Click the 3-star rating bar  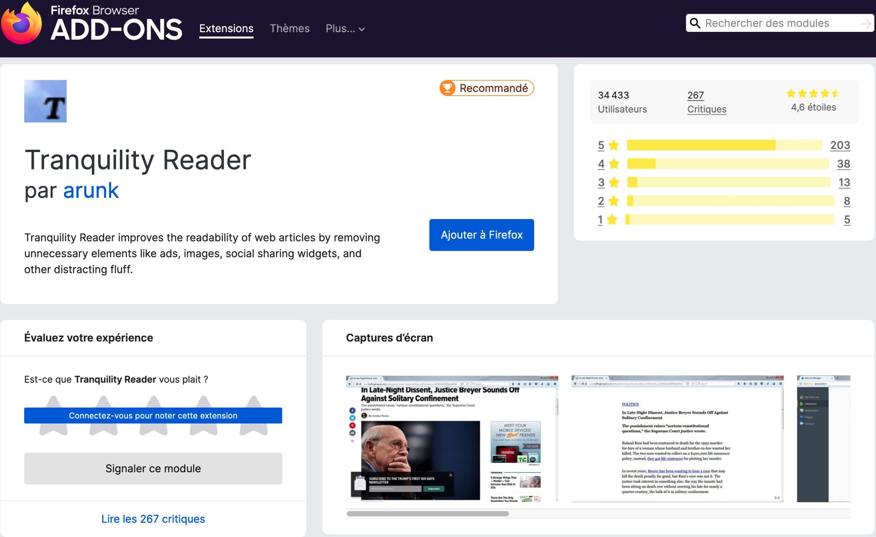[x=729, y=182]
